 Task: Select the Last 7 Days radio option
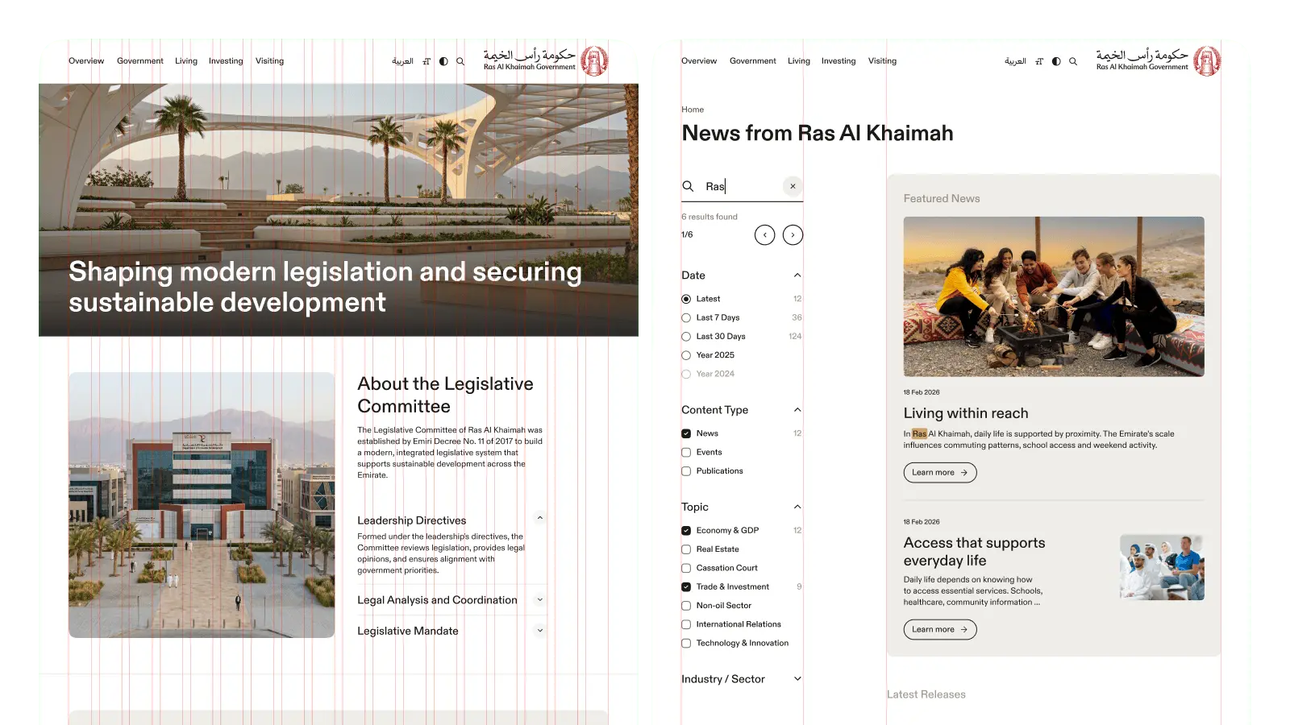click(x=686, y=317)
